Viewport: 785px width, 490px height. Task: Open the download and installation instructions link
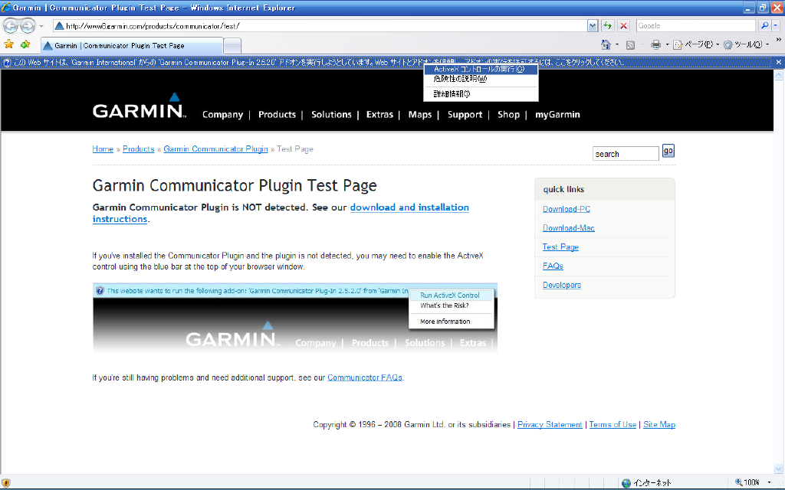pyautogui.click(x=409, y=207)
